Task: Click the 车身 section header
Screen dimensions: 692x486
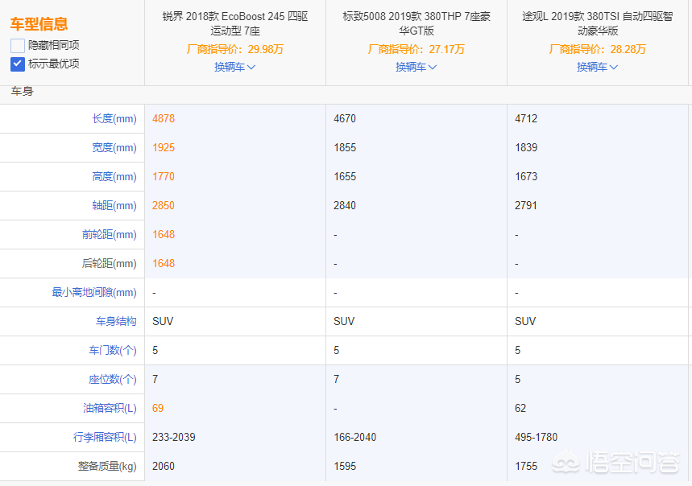Action: (23, 92)
